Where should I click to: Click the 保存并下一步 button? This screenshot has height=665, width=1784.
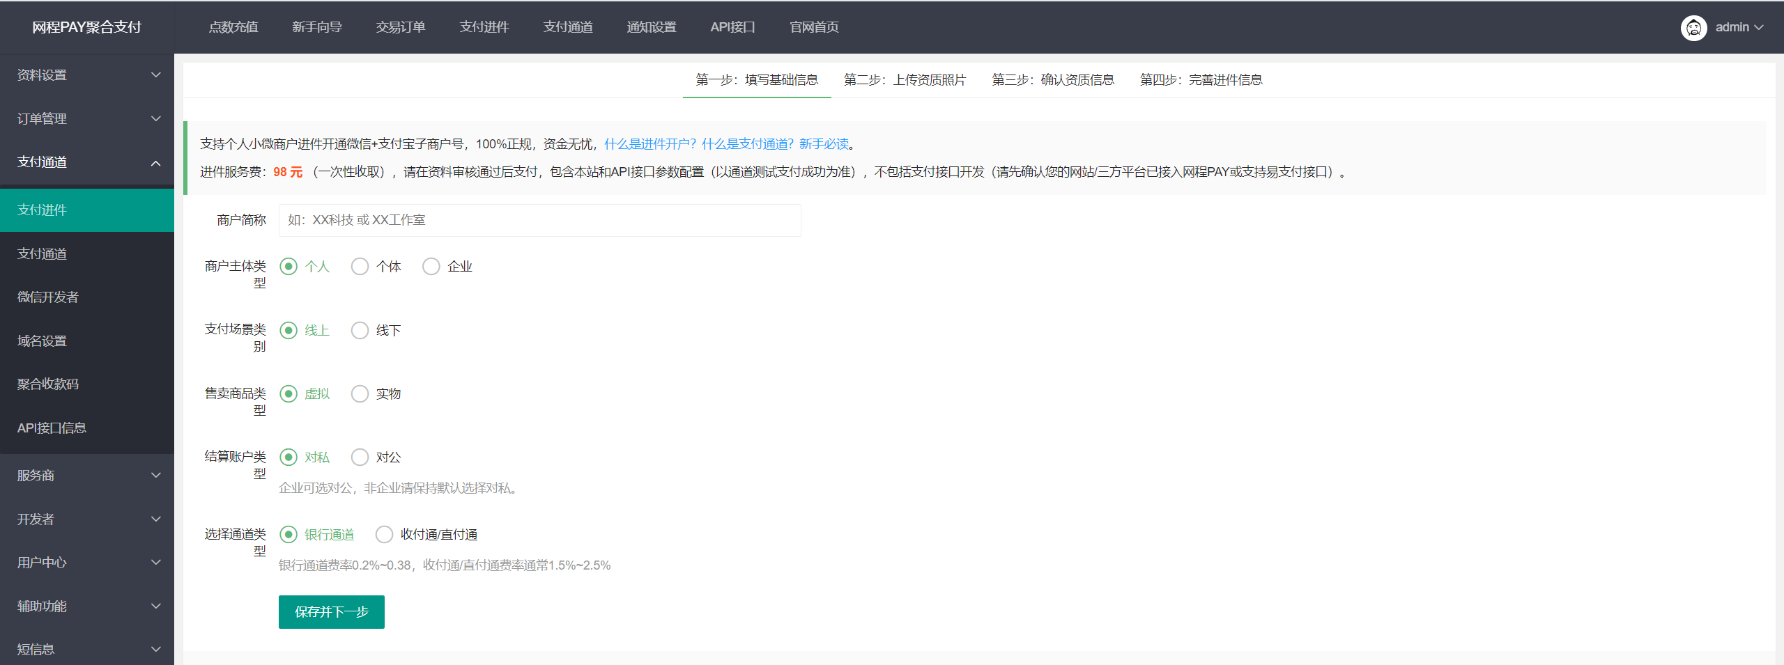pyautogui.click(x=332, y=612)
